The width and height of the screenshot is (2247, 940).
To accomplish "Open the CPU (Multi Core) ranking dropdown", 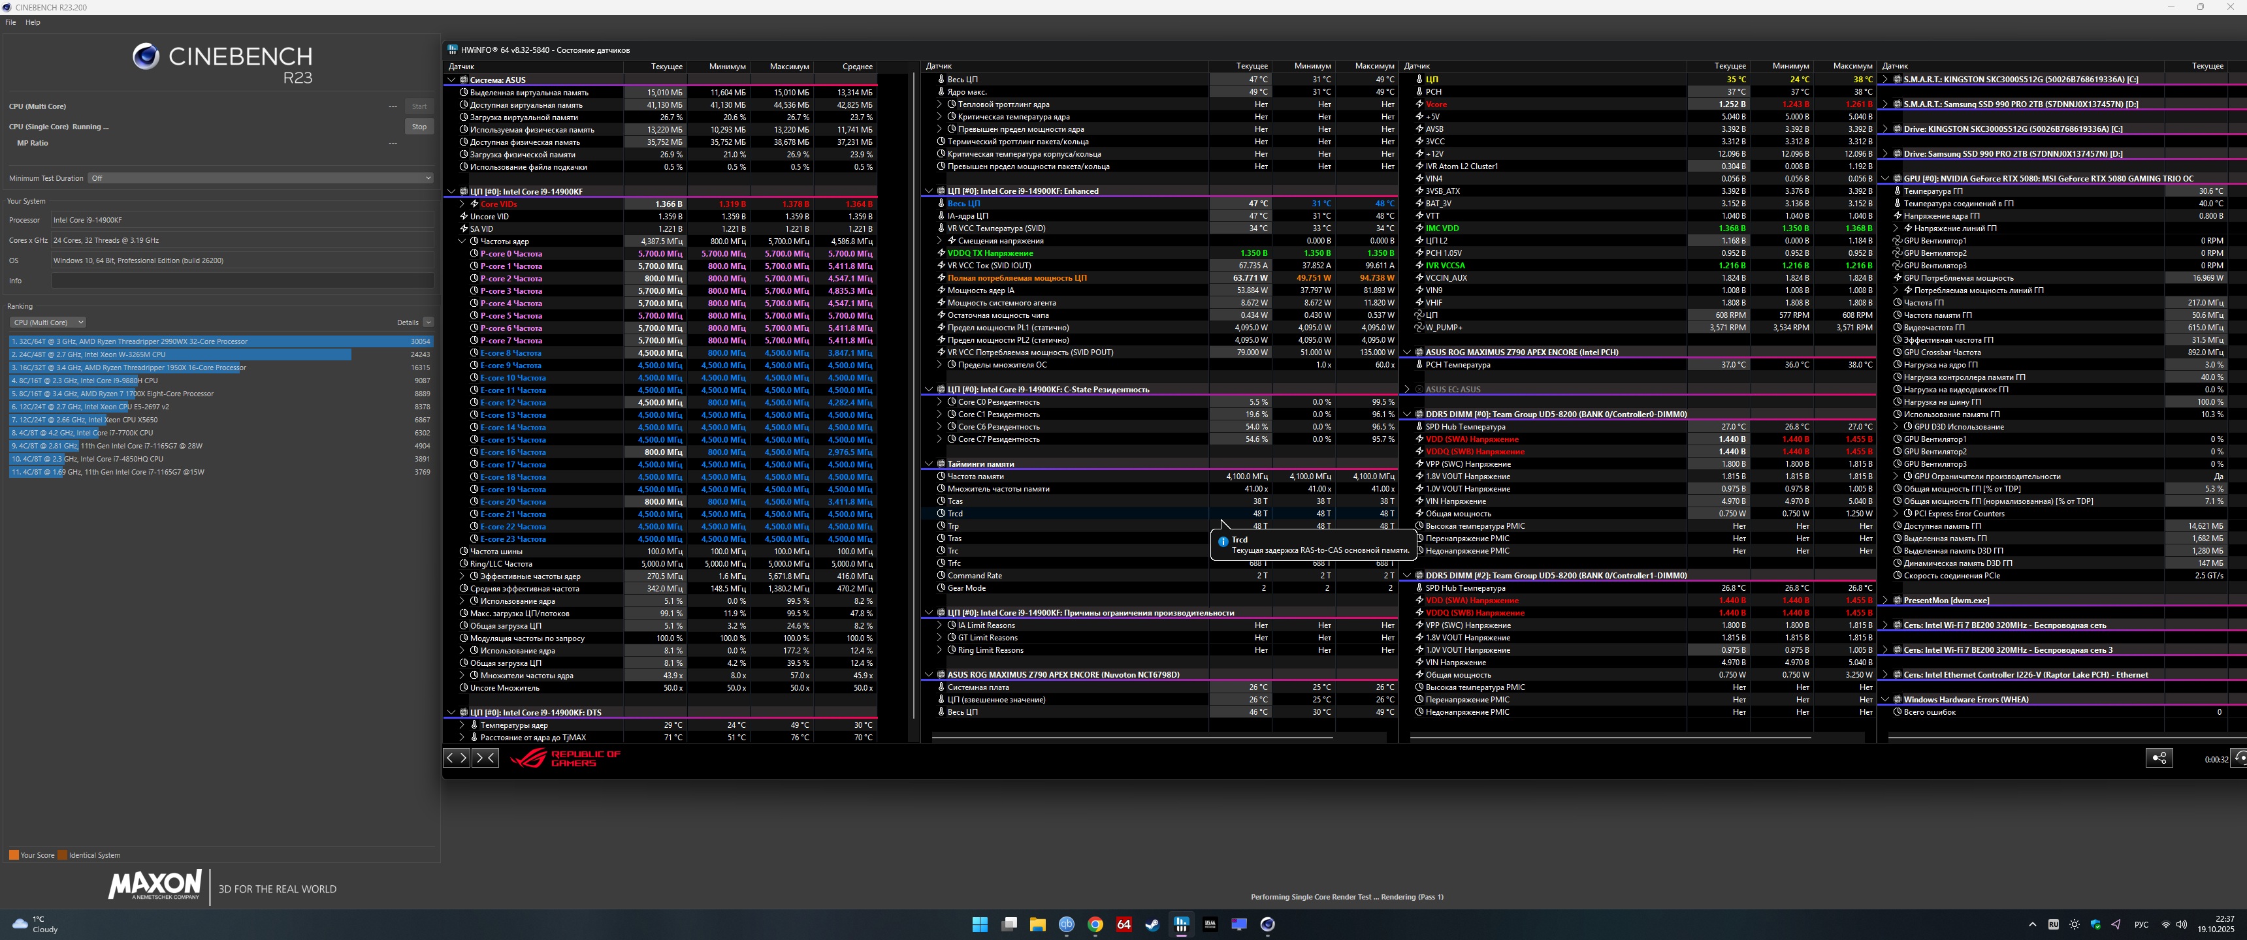I will 48,322.
